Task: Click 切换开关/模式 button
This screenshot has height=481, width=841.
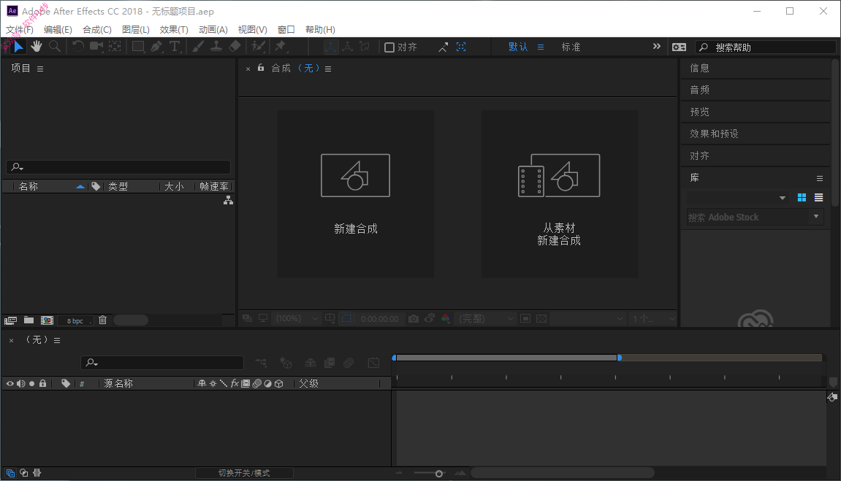Action: pos(244,473)
